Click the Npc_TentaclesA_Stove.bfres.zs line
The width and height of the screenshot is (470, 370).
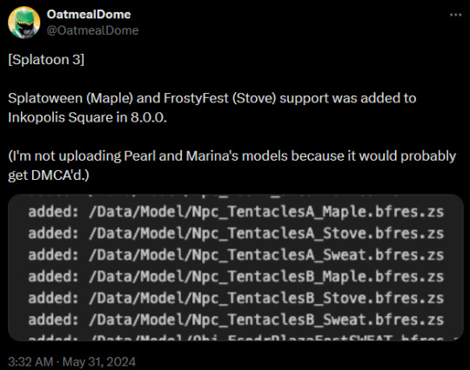[x=236, y=234]
